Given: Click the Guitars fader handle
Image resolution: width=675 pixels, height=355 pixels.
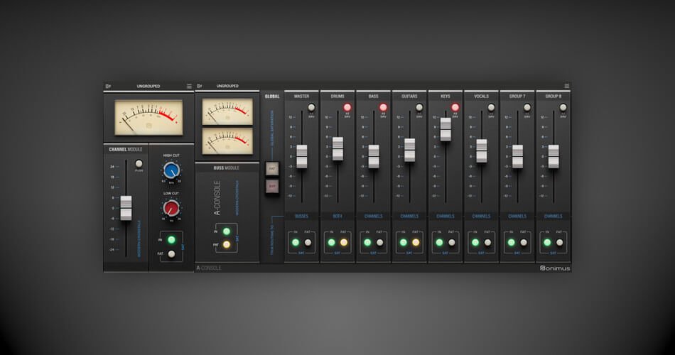Looking at the screenshot, I should [410, 150].
